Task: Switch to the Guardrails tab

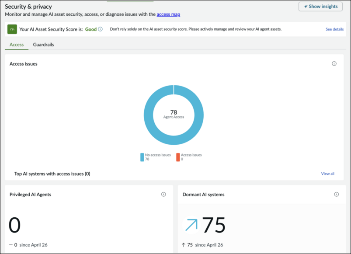Action: [43, 45]
